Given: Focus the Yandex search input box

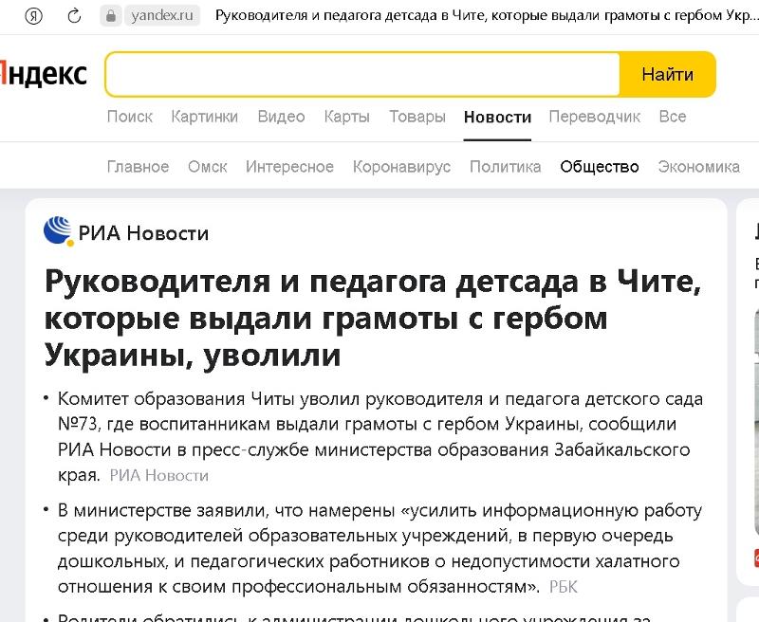Looking at the screenshot, I should (x=362, y=74).
